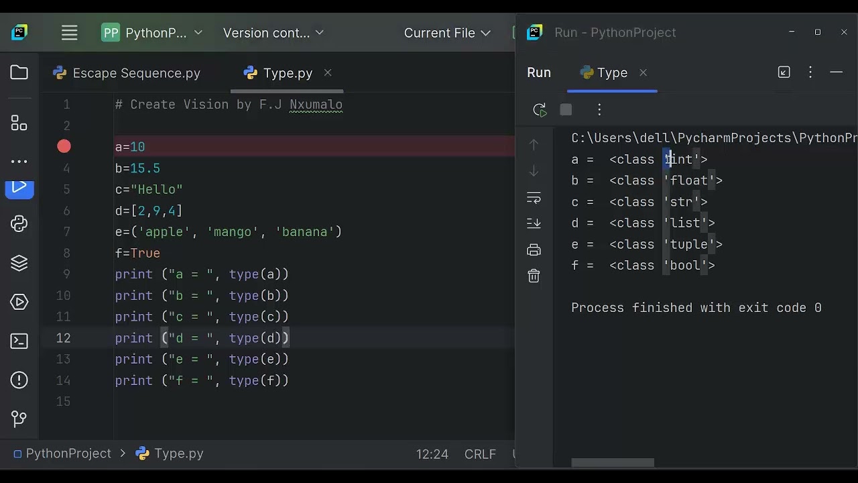This screenshot has height=483, width=858.
Task: Toggle the breakpoint on line 3
Action: pyautogui.click(x=64, y=146)
